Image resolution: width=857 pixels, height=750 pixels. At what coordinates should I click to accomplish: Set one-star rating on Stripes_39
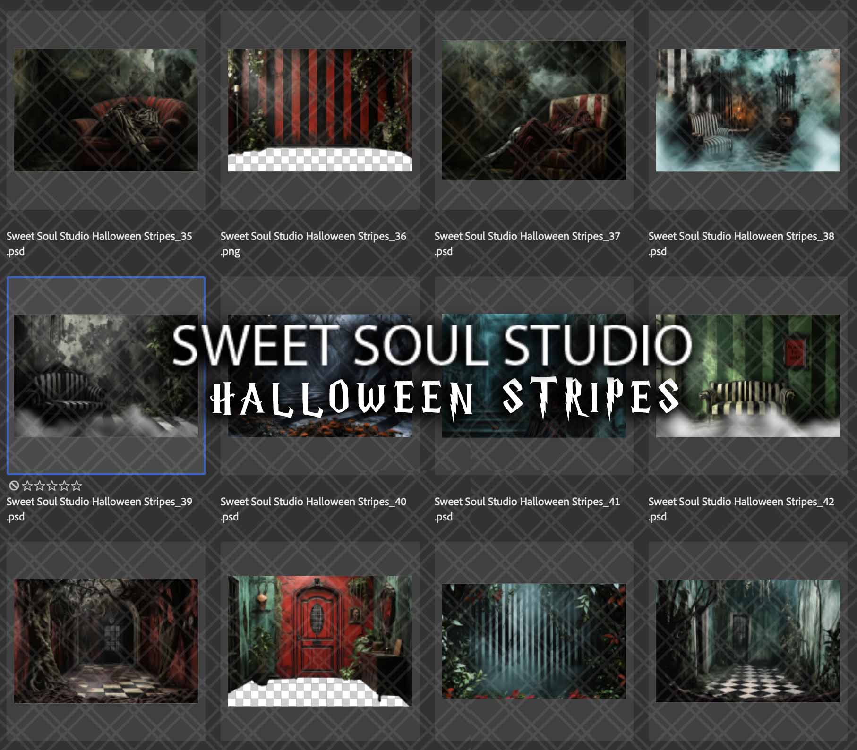tap(27, 486)
